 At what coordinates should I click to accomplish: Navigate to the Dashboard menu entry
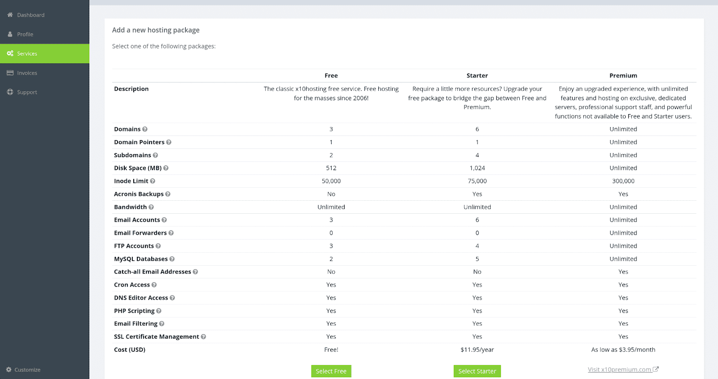[30, 14]
